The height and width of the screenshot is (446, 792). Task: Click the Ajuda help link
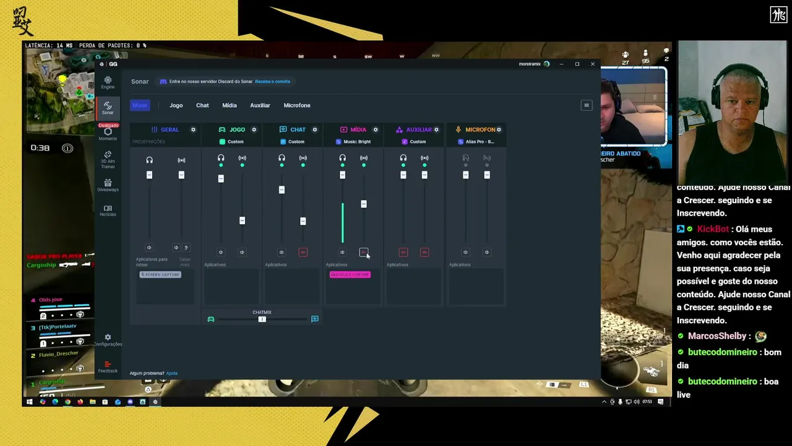click(172, 373)
